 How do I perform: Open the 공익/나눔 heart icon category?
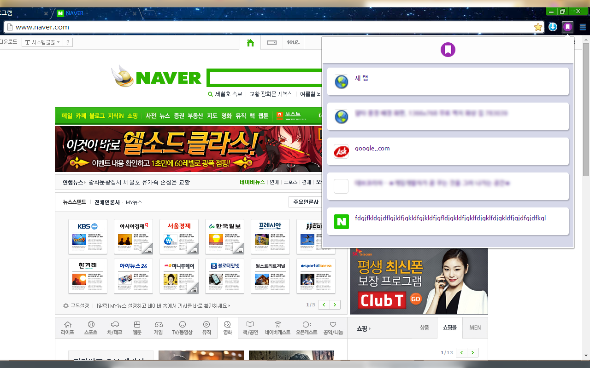pyautogui.click(x=333, y=328)
